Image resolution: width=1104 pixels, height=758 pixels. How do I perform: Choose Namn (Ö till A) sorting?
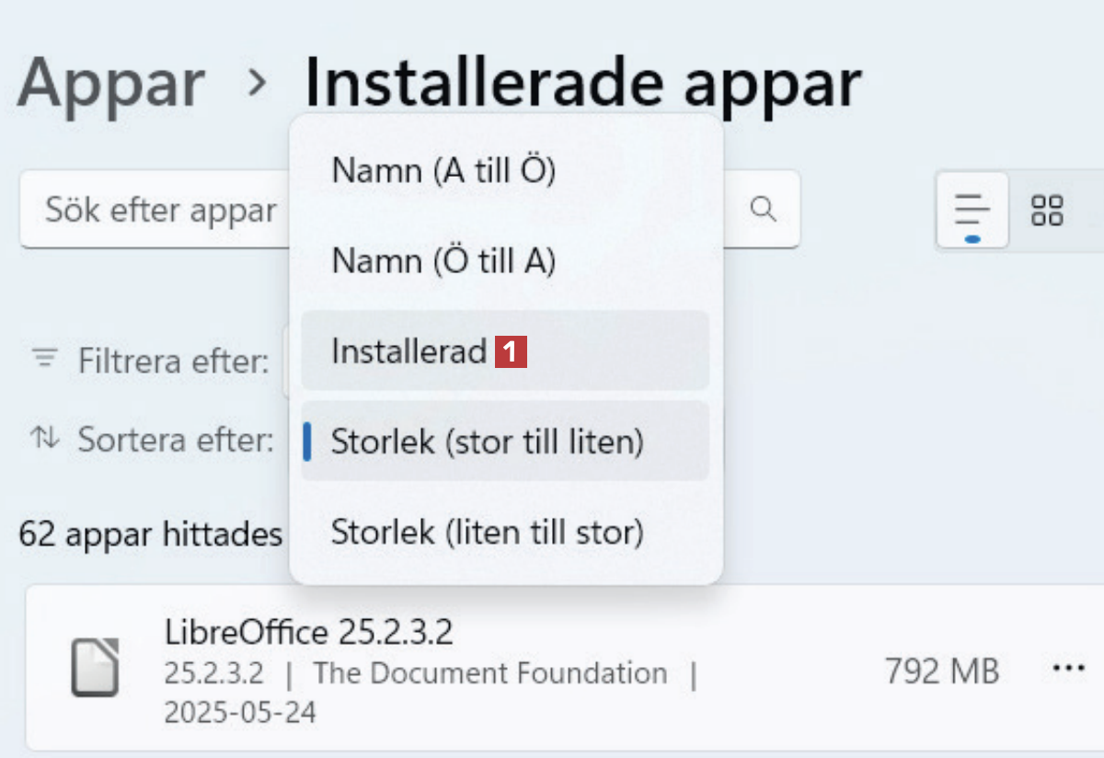click(443, 261)
